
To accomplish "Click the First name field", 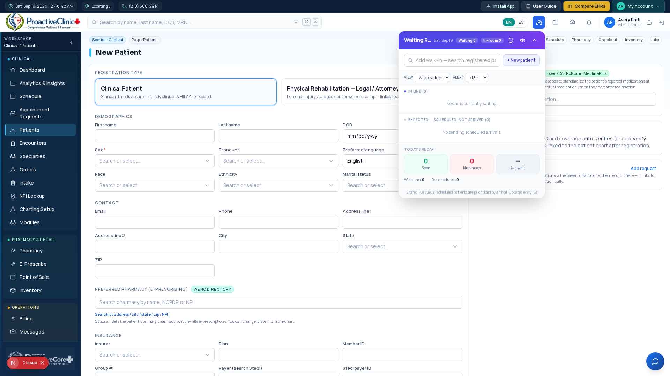I will [x=155, y=136].
